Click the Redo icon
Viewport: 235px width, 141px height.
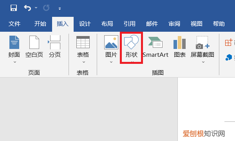tap(46, 8)
